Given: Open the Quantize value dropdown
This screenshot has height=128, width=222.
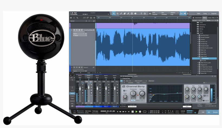Looking at the screenshot, I should [x=156, y=13].
